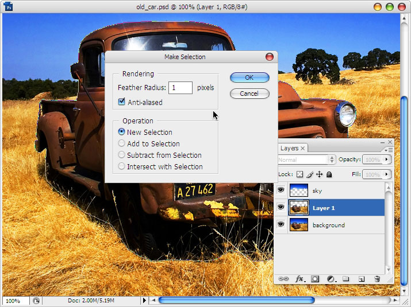Screen dimensions: 411x307
Task: Toggle lock all padlock icon
Action: [329, 174]
